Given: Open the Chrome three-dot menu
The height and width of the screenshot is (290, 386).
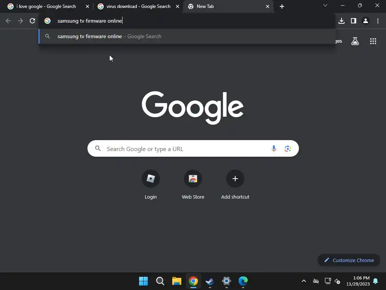Looking at the screenshot, I should coord(378,21).
